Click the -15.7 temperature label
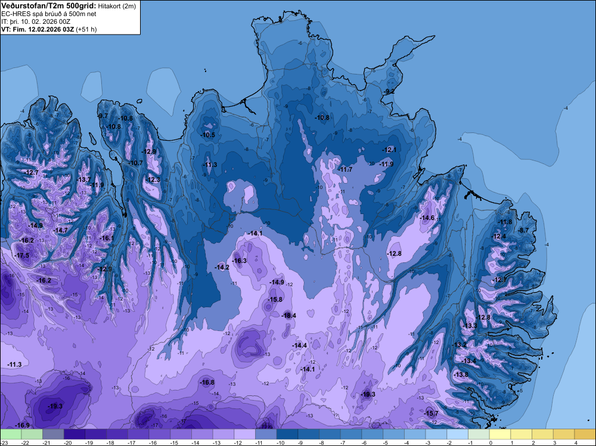This screenshot has width=596, height=446. click(432, 414)
